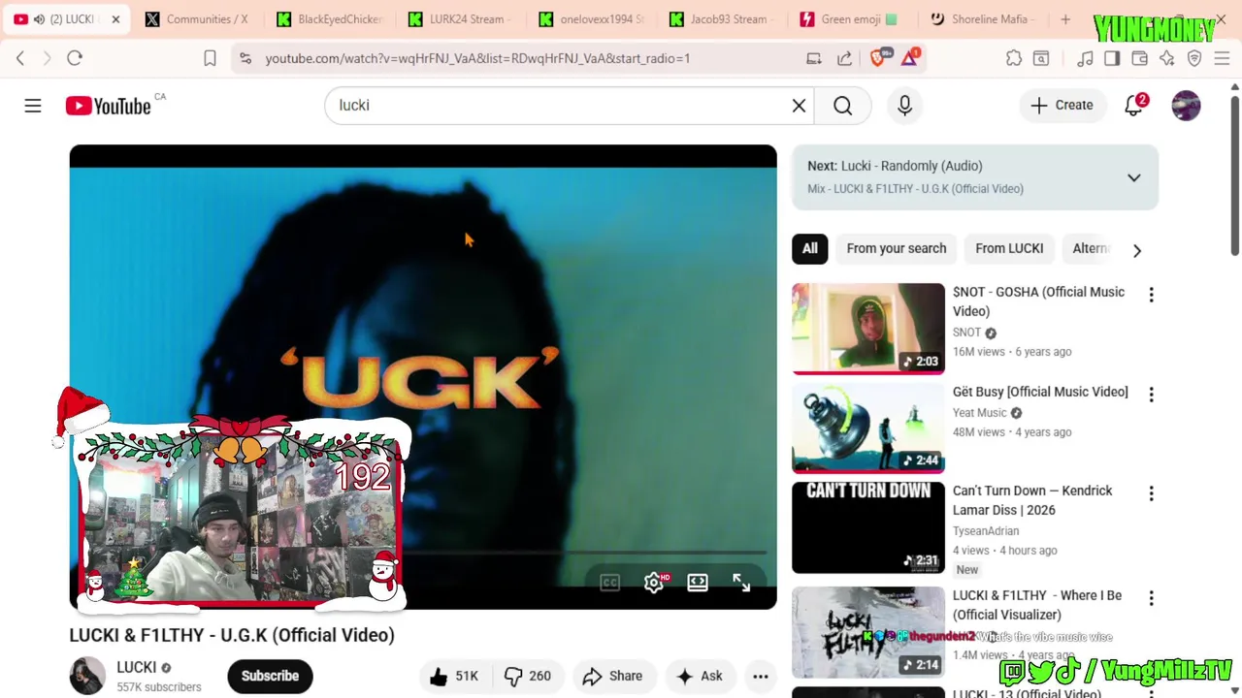Open a new browser tab with plus
Viewport: 1242px width, 698px height.
pos(1065,19)
